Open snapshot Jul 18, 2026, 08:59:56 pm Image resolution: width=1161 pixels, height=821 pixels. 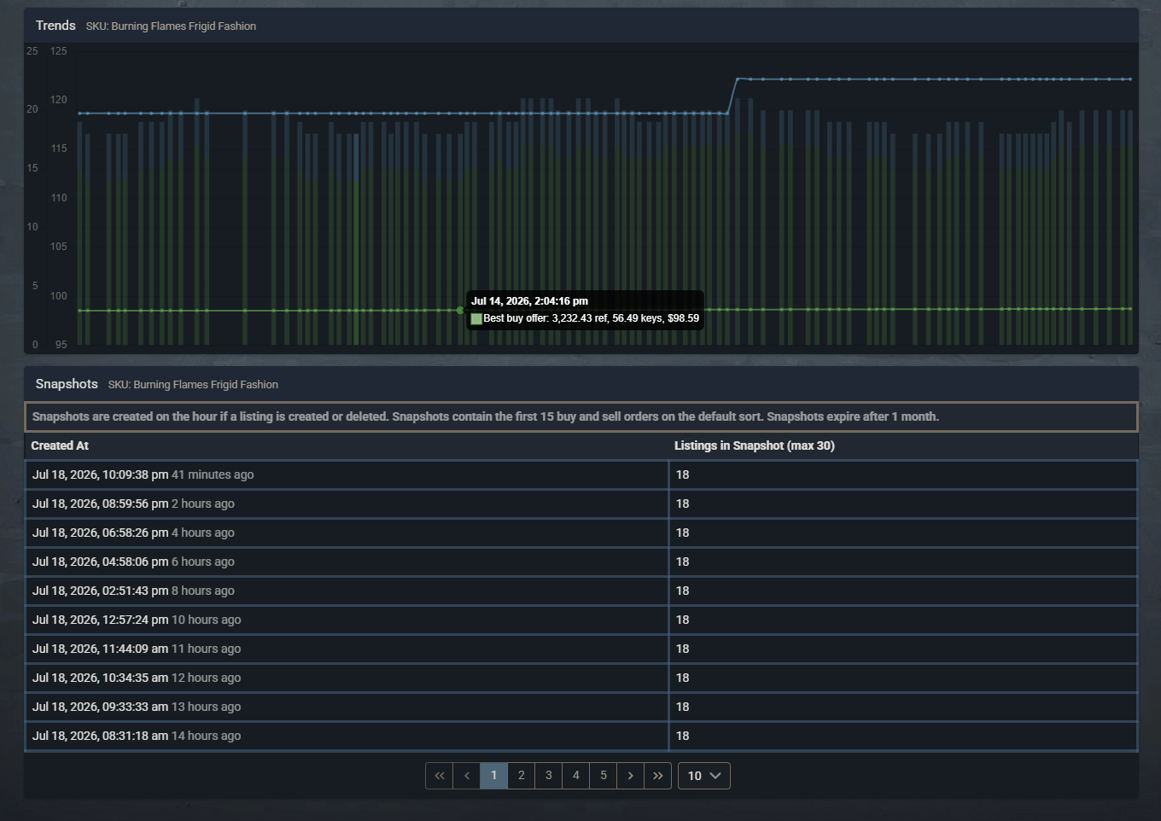click(x=581, y=504)
